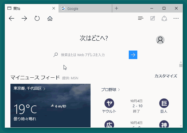Open the user profile avatar
This screenshot has width=187, height=133.
point(160,40)
